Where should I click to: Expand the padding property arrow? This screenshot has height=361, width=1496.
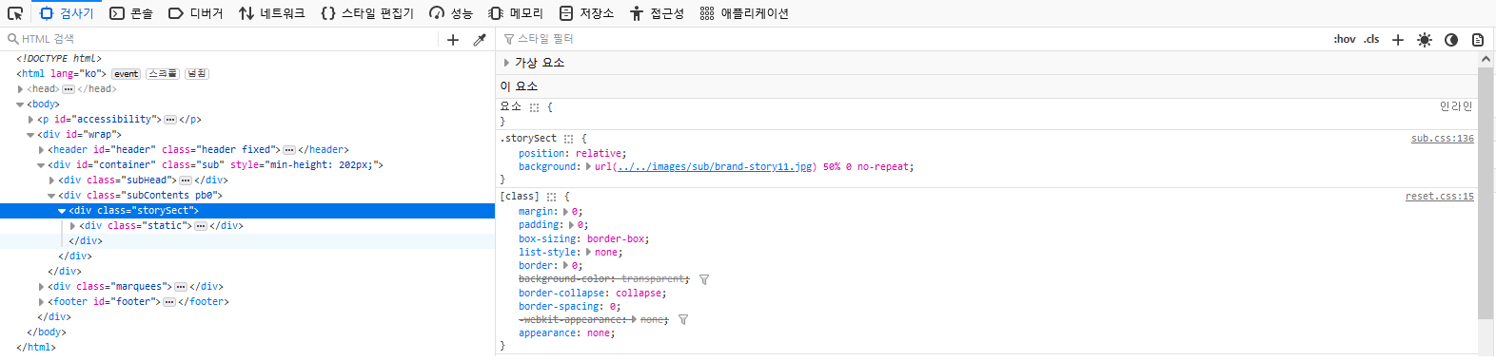pyautogui.click(x=572, y=225)
